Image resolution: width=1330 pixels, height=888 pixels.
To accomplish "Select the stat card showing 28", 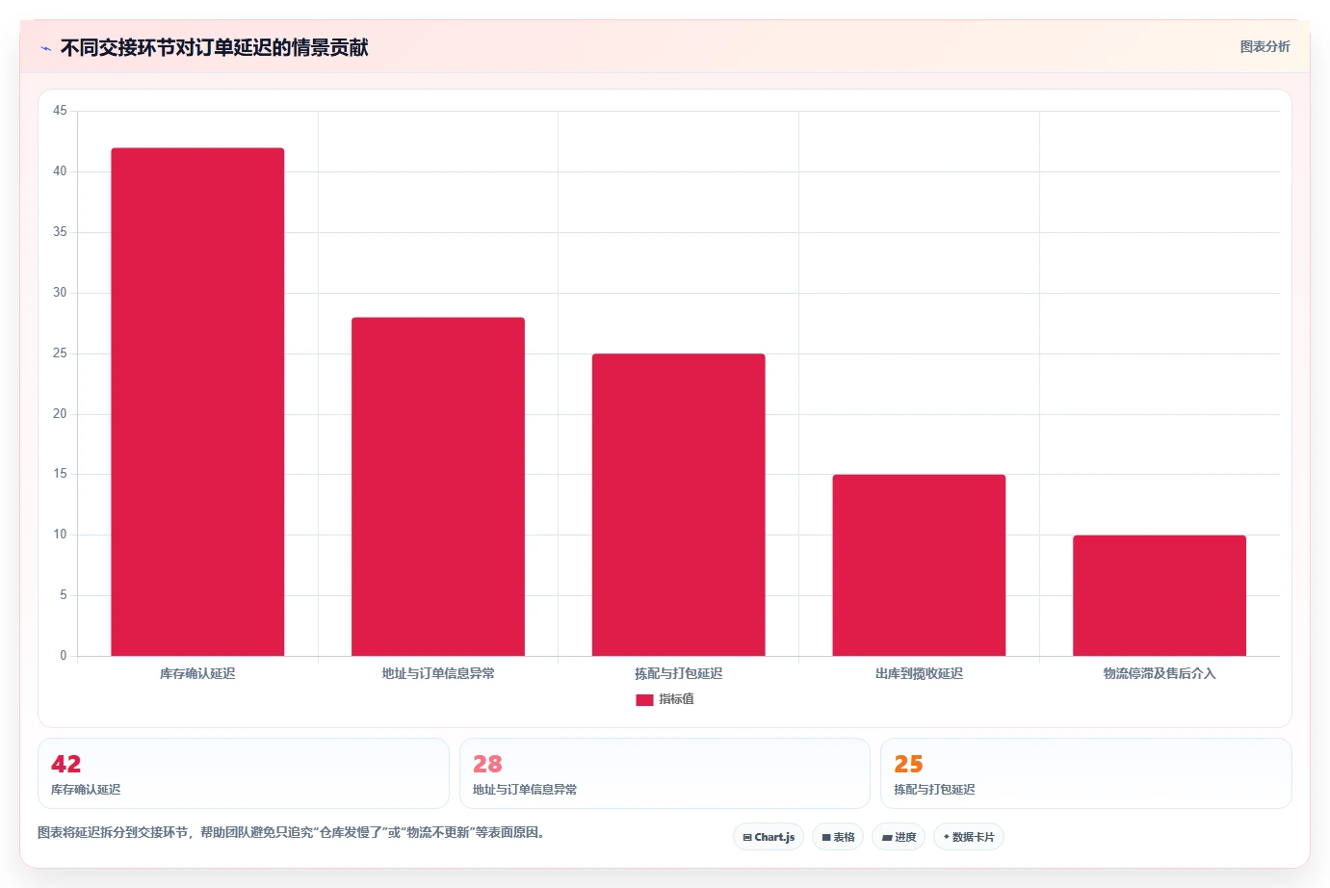I will (x=665, y=773).
